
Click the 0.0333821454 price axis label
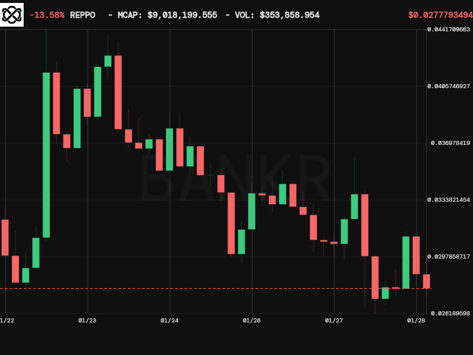point(449,200)
